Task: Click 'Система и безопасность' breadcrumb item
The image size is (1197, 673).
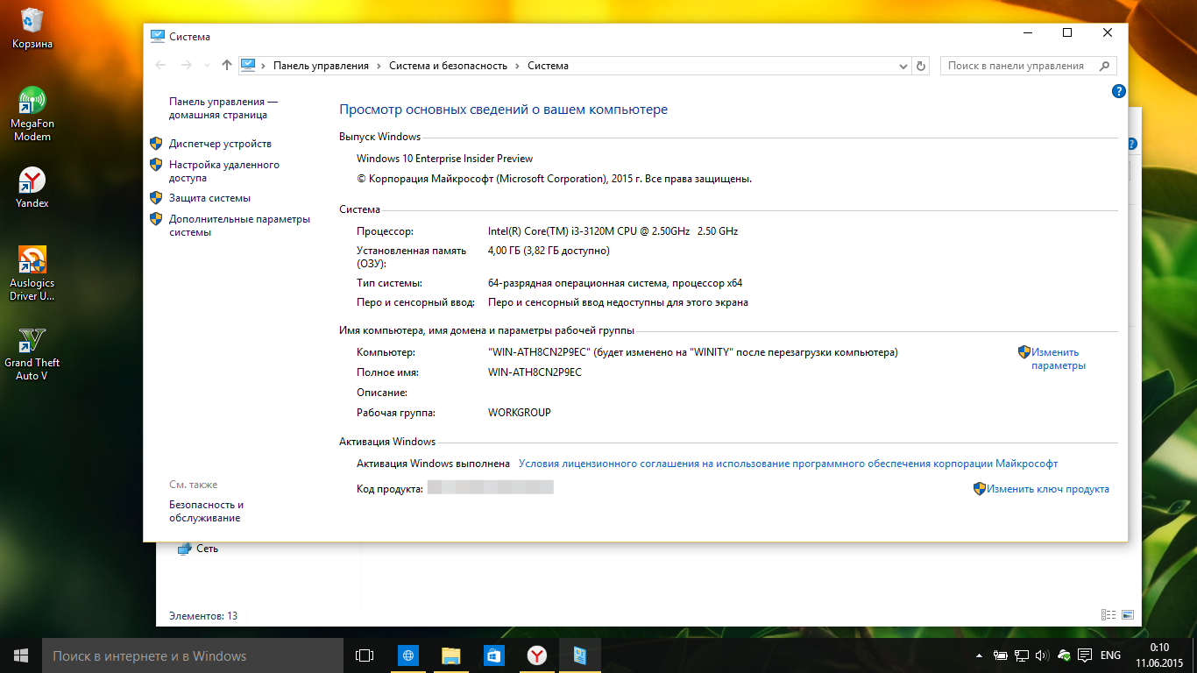Action: click(448, 66)
